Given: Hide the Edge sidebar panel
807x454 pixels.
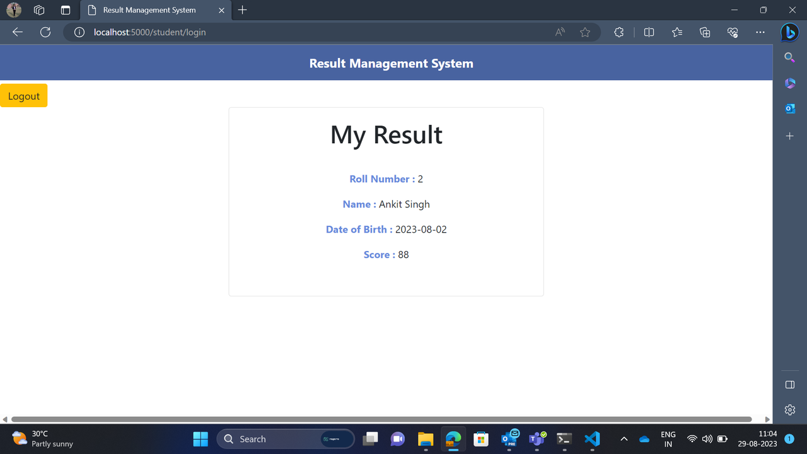Looking at the screenshot, I should [789, 385].
